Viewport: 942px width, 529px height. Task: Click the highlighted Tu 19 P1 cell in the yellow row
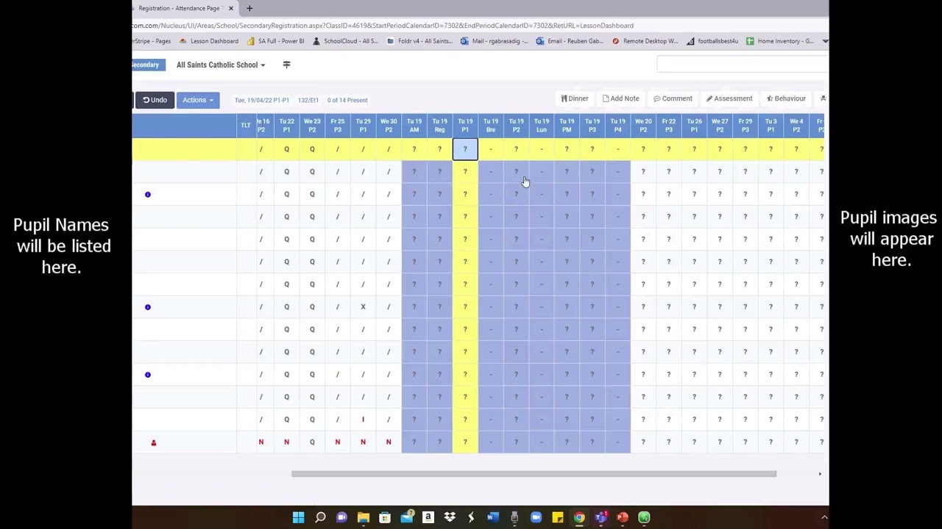465,149
